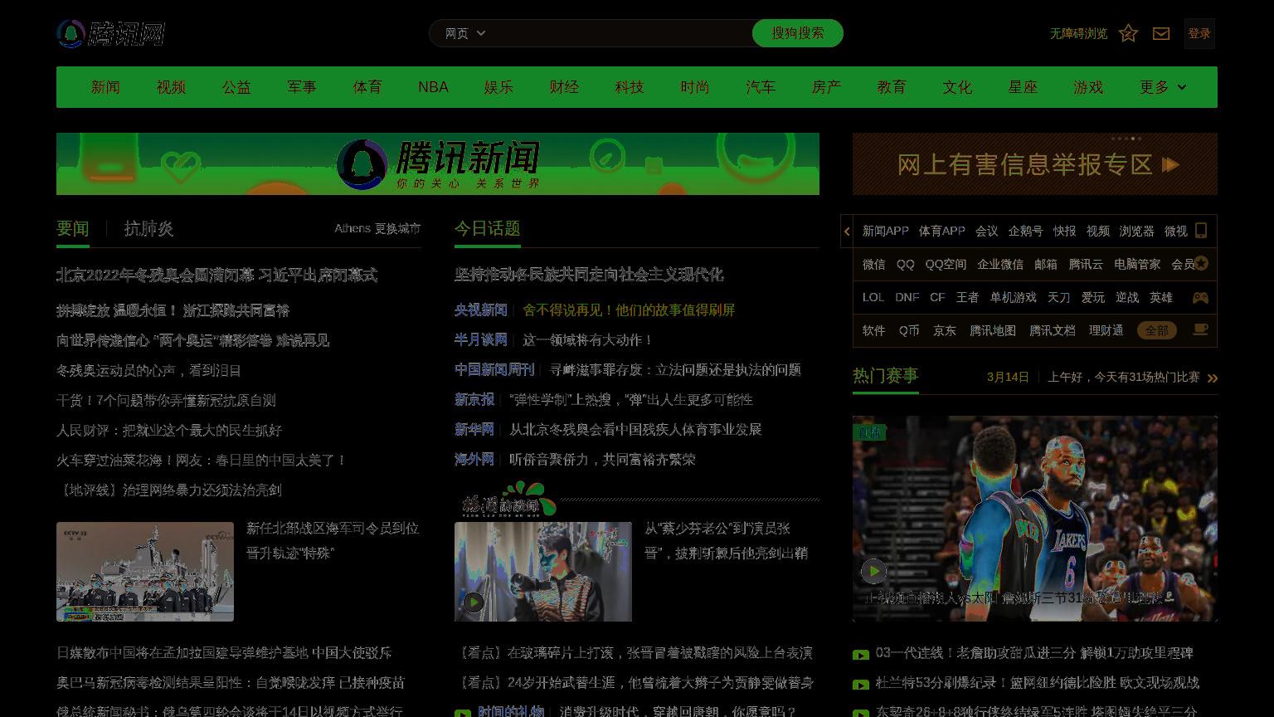Open 奥巴马新冠病毒检测结果呈阳性 news
Screen dimensions: 1274x717
coord(231,683)
